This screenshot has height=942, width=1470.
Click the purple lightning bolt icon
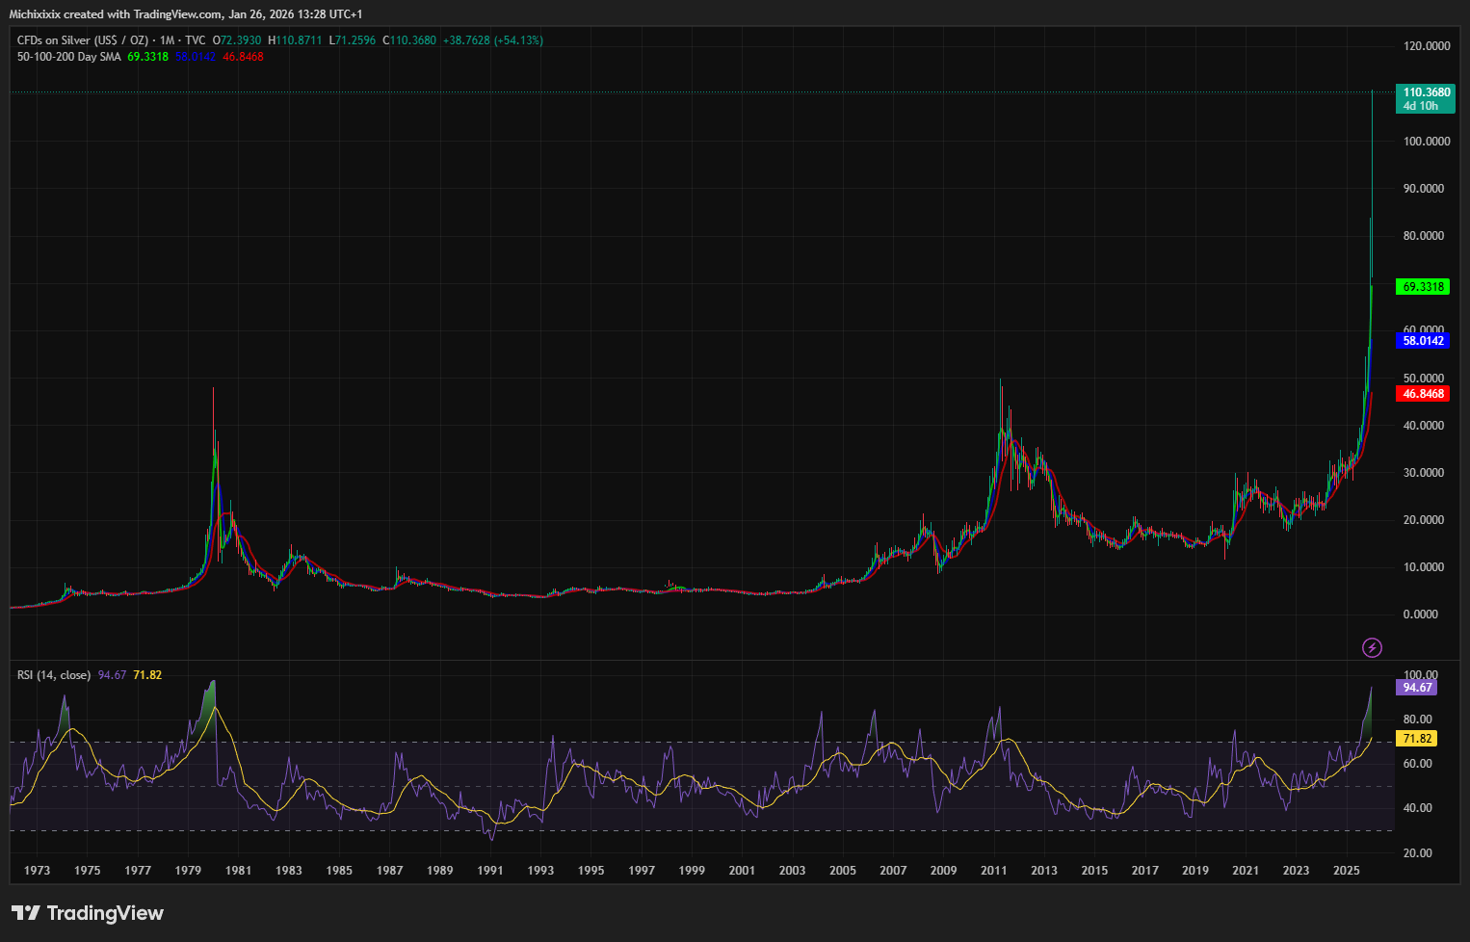(1372, 647)
